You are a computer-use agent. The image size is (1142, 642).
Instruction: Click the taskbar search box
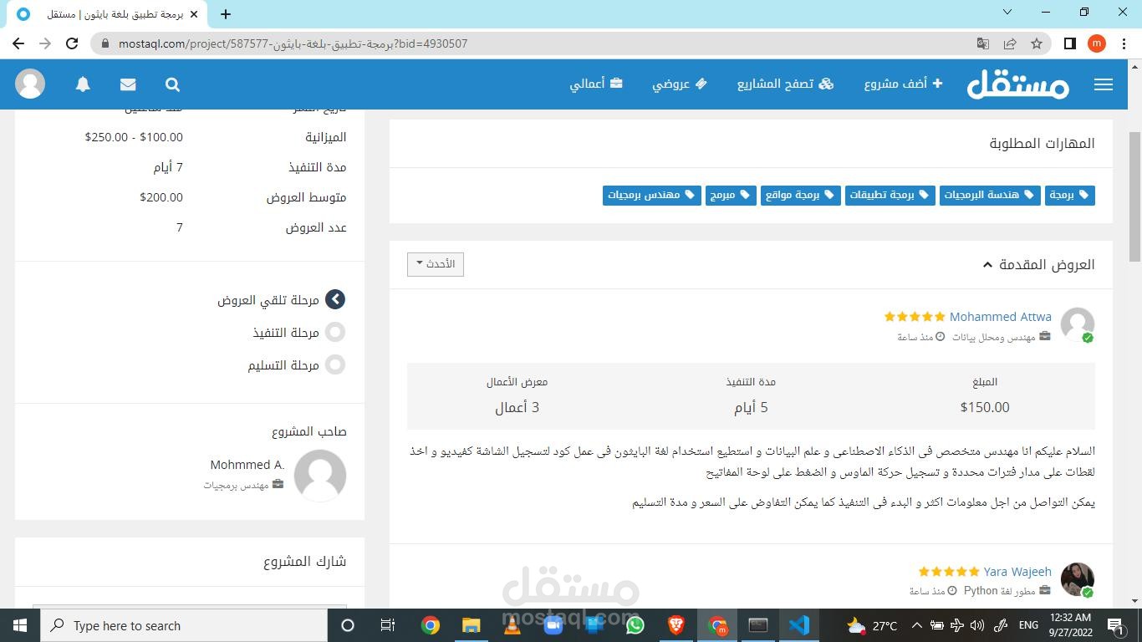click(x=184, y=625)
